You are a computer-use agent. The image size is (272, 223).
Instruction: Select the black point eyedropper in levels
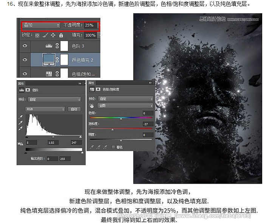pyautogui.click(x=20, y=117)
